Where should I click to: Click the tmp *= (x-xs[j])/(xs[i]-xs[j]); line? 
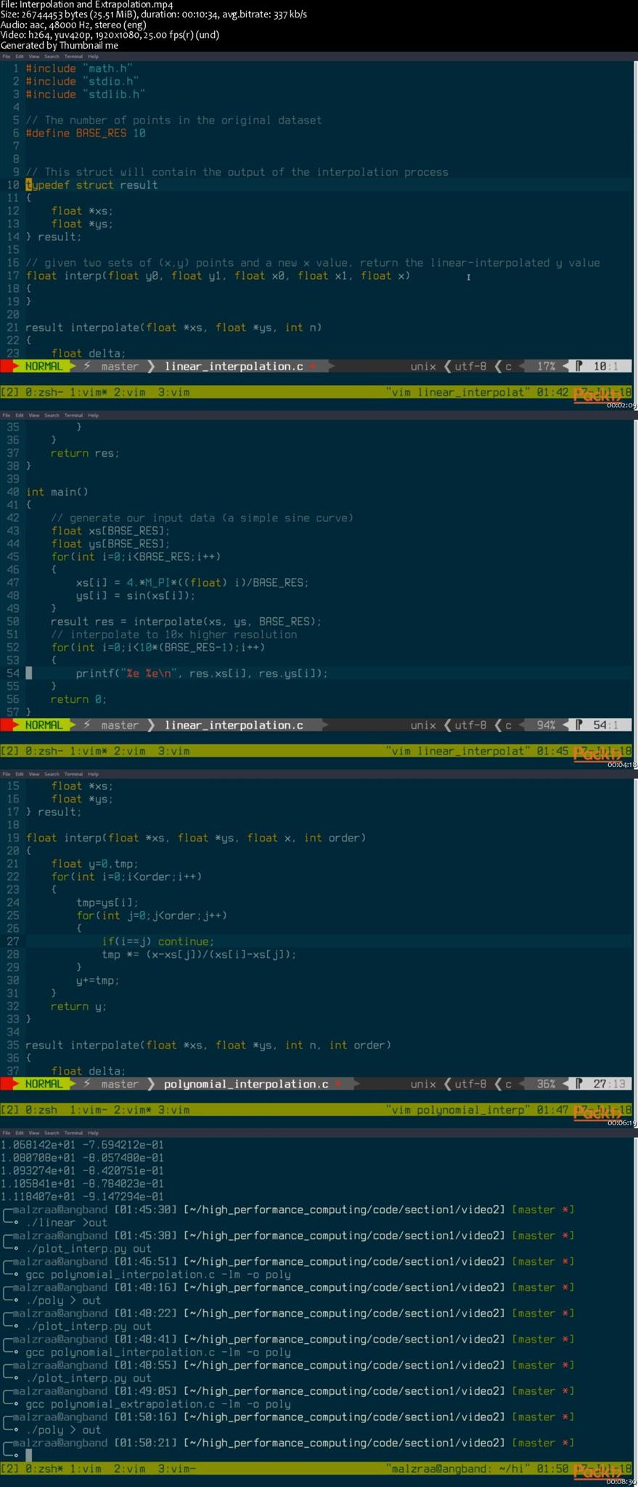tap(199, 955)
